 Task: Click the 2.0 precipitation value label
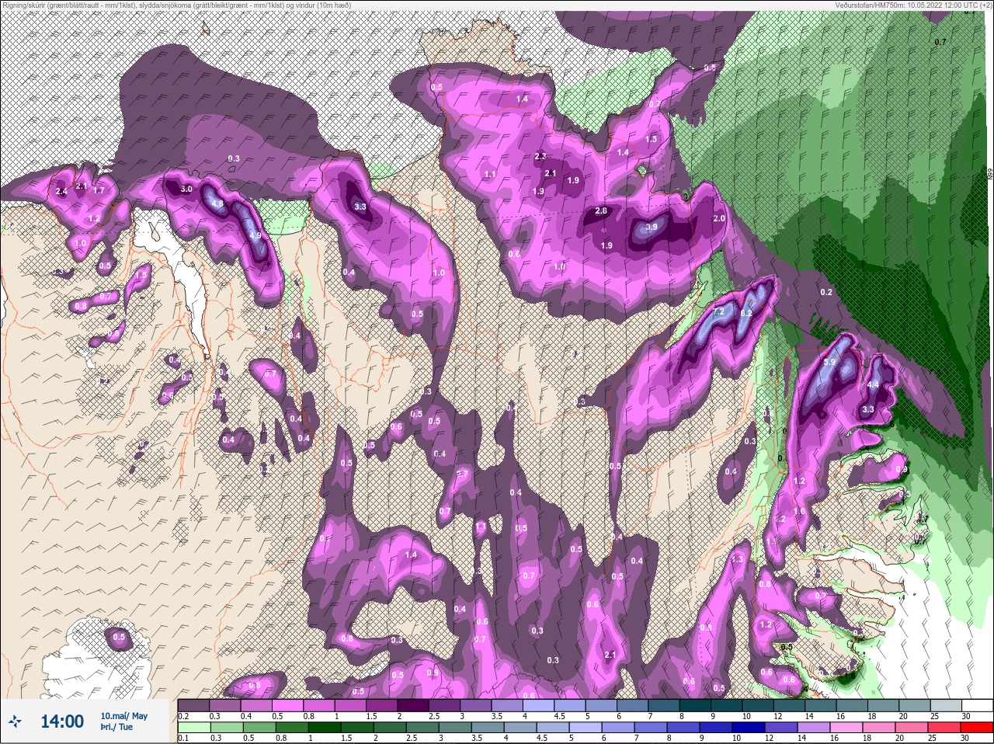[719, 218]
